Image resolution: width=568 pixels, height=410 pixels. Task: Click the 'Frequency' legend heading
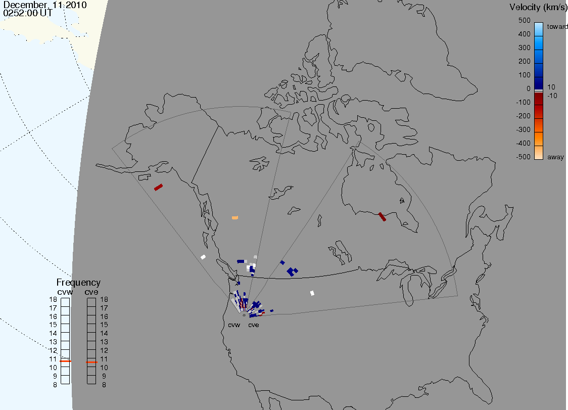pyautogui.click(x=78, y=283)
